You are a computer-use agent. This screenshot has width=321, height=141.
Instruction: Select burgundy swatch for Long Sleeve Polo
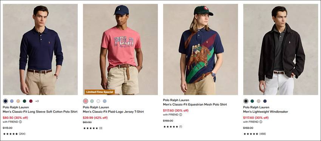tap(31, 101)
